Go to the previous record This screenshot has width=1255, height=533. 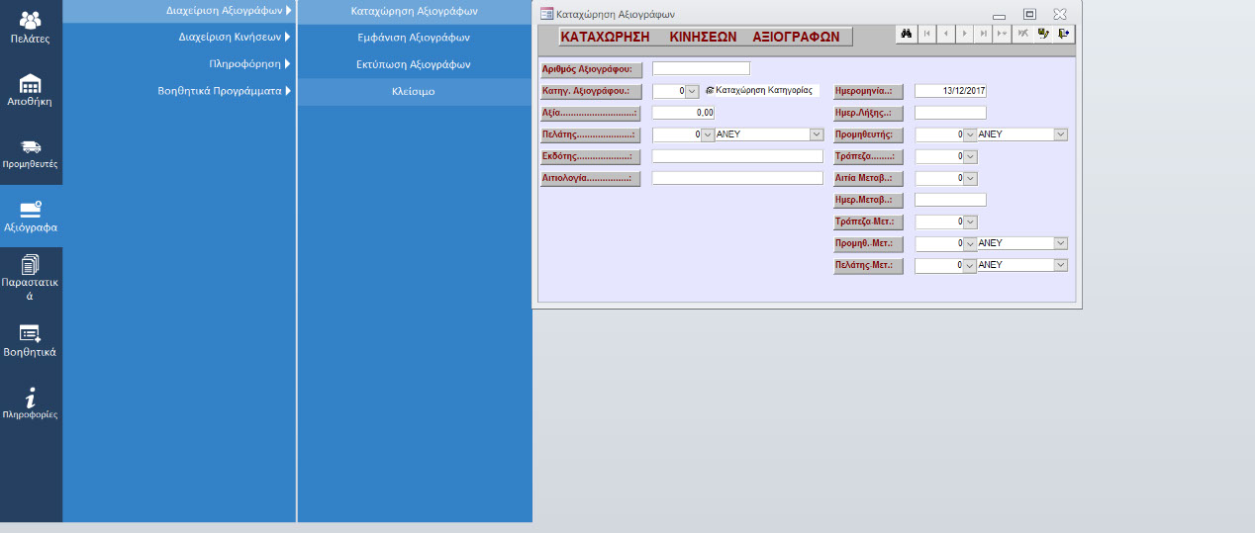[x=945, y=34]
